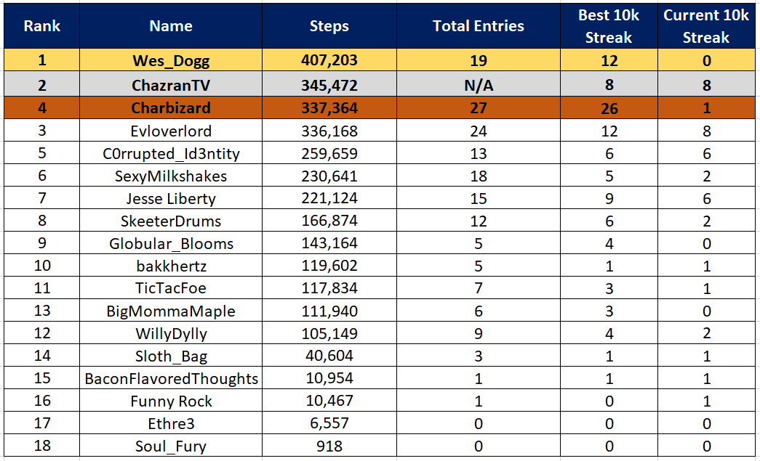Click the Jesse Liberty name cell
The width and height of the screenshot is (760, 461).
(x=171, y=198)
